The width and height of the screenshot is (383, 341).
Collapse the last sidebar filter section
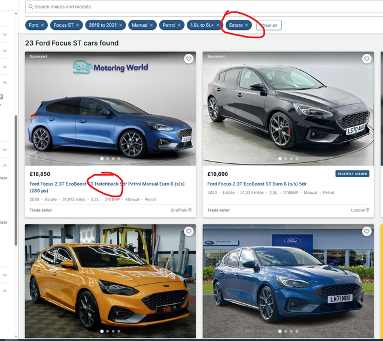click(5, 291)
